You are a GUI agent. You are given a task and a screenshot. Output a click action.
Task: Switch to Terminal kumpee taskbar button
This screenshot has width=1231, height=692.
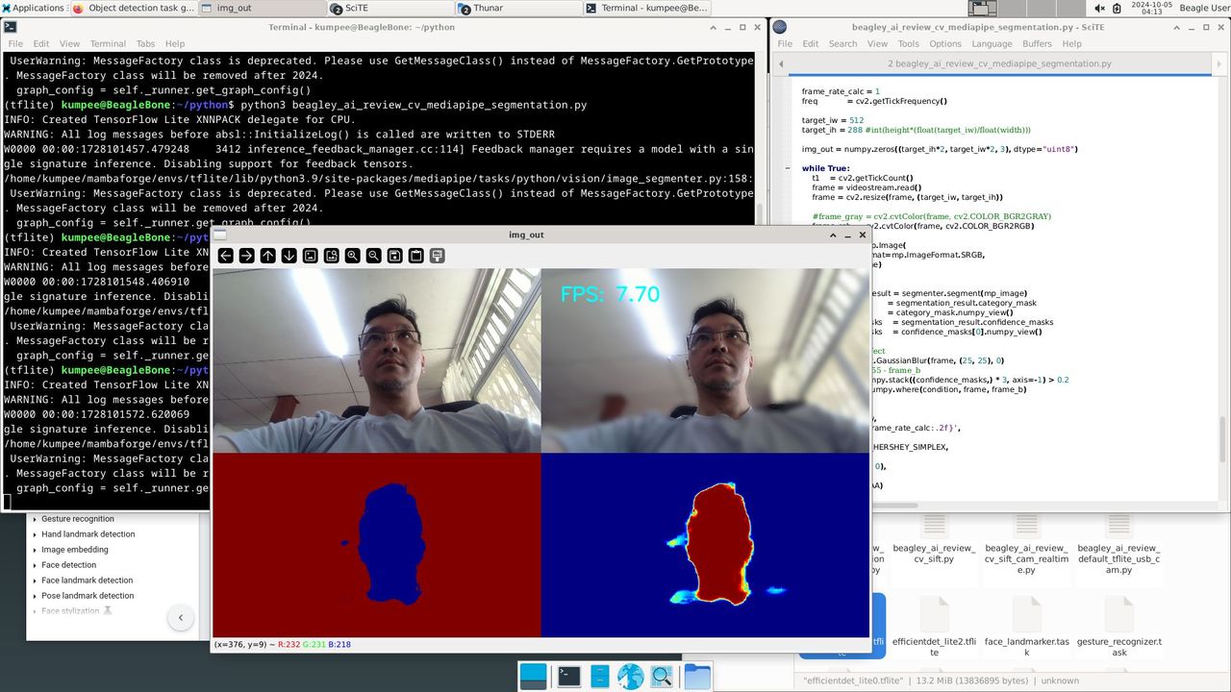click(x=646, y=8)
